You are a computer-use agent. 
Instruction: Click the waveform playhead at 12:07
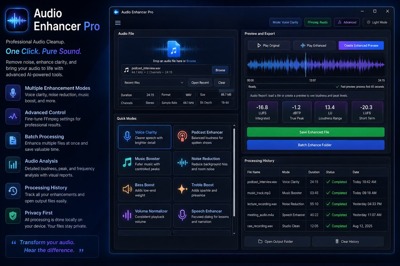(306, 65)
